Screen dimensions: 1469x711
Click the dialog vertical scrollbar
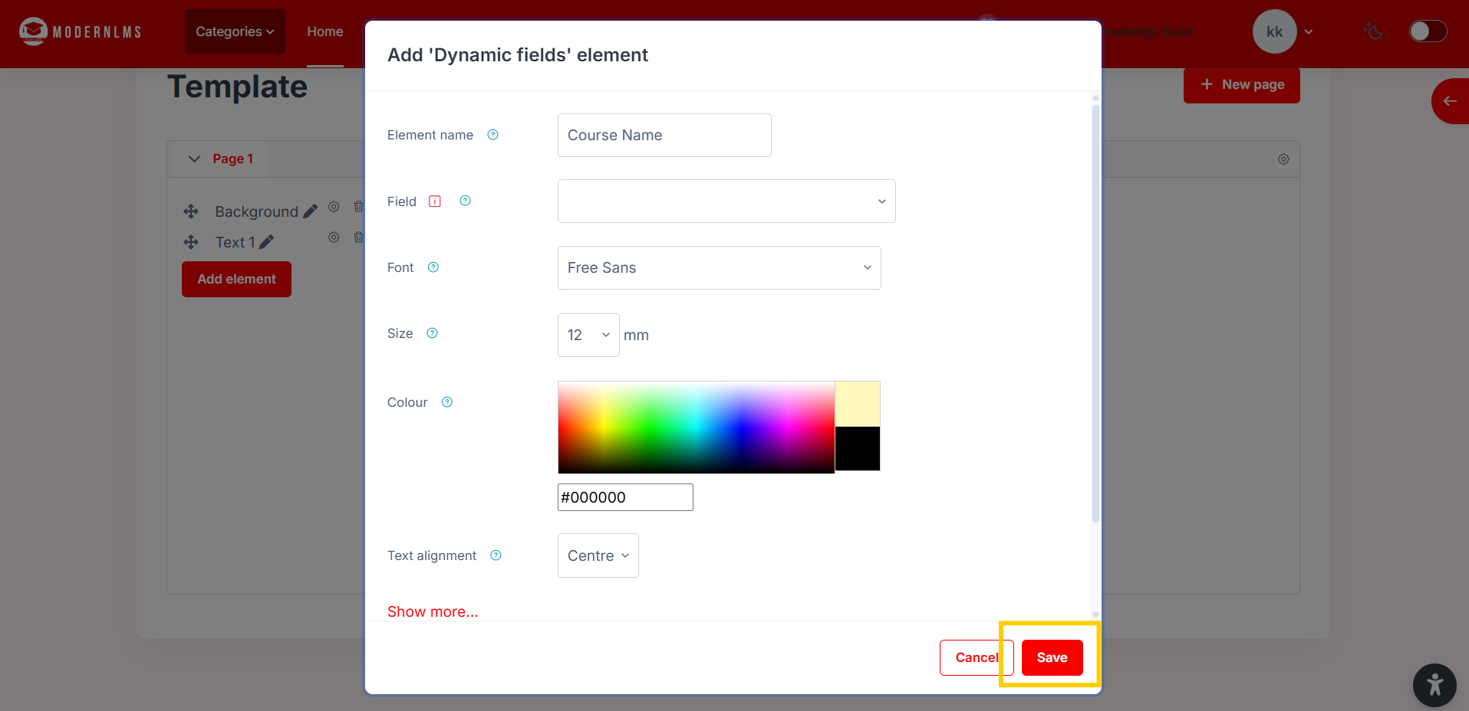1095,314
